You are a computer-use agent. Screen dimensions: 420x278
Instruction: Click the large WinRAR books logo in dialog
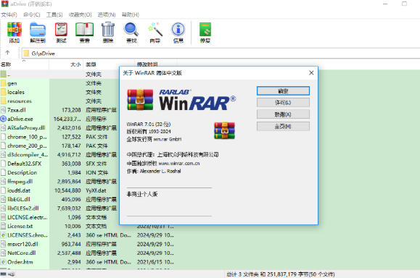click(x=140, y=99)
